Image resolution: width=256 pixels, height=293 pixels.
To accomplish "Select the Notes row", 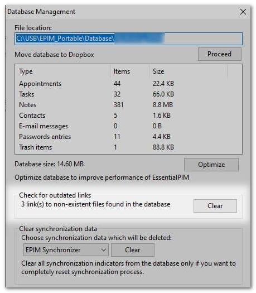I will pos(128,105).
